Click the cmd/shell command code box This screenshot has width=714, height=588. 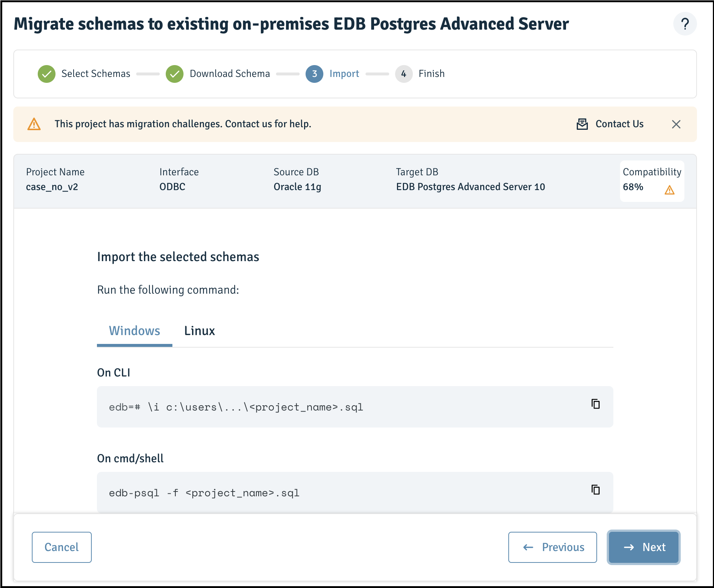click(x=355, y=493)
